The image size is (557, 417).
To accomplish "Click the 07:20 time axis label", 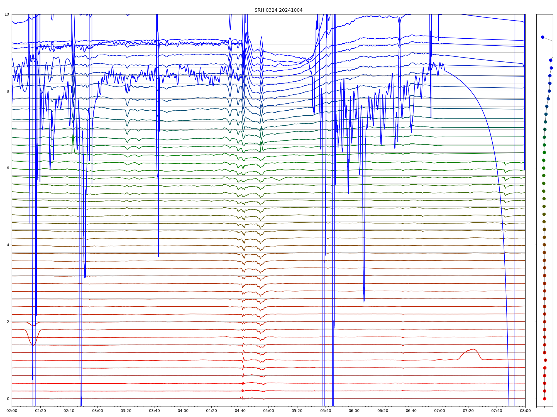I will (468, 411).
